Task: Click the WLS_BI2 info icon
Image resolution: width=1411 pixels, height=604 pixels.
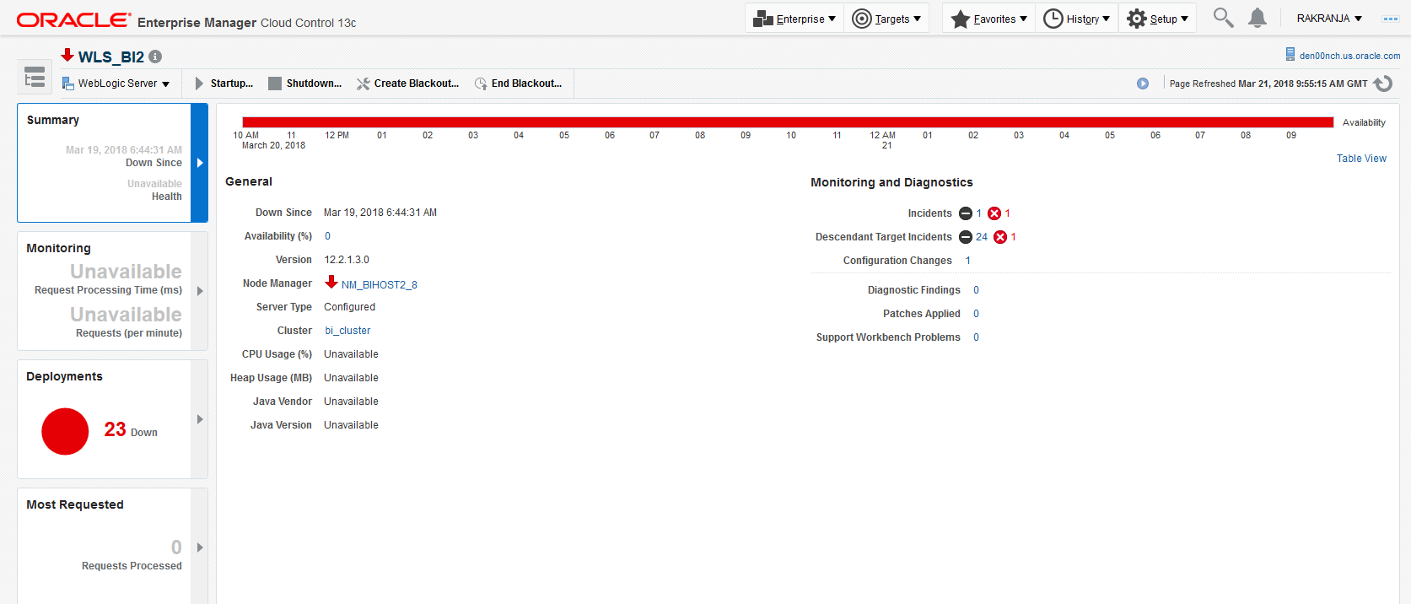Action: (155, 57)
